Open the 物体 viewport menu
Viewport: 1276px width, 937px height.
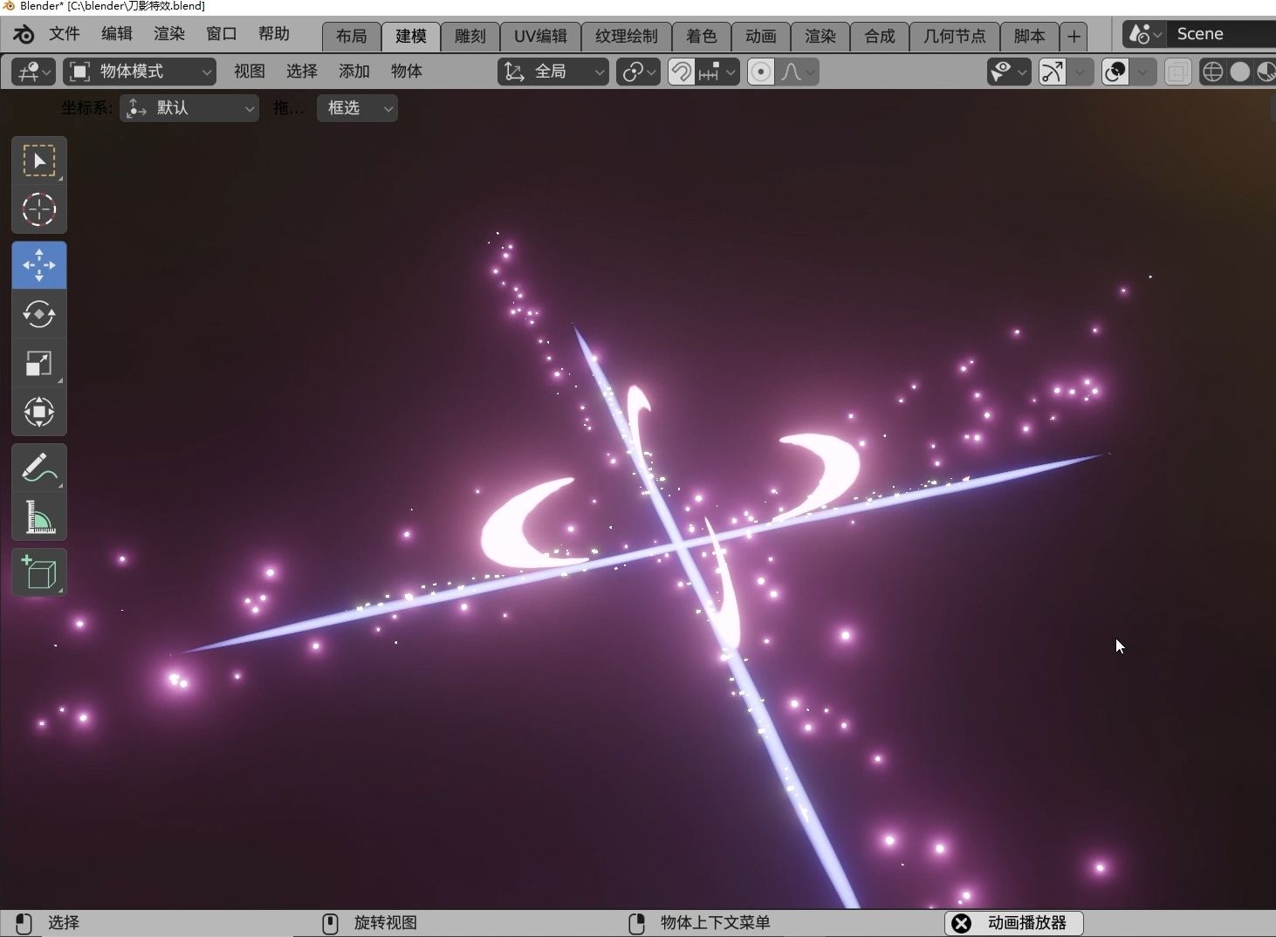tap(407, 72)
